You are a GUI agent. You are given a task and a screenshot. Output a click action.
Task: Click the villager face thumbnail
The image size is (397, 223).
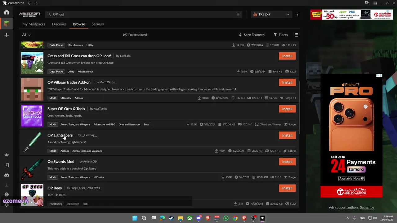[x=32, y=90]
